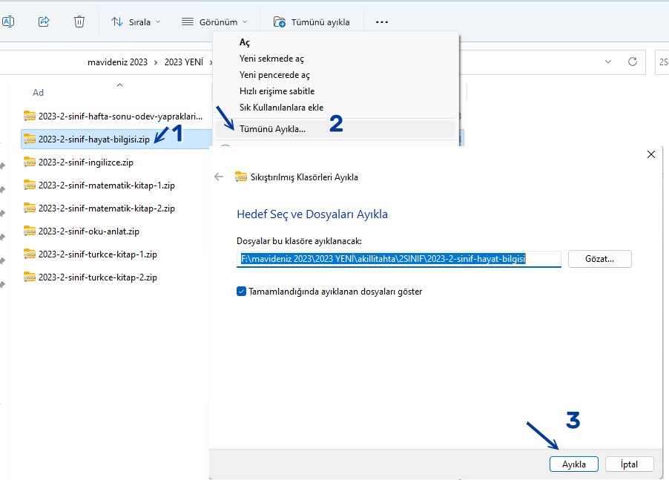Uncheck 'Tamamlandığında ayıklanan dosyaları göster' checkbox
The image size is (669, 480).
(241, 292)
